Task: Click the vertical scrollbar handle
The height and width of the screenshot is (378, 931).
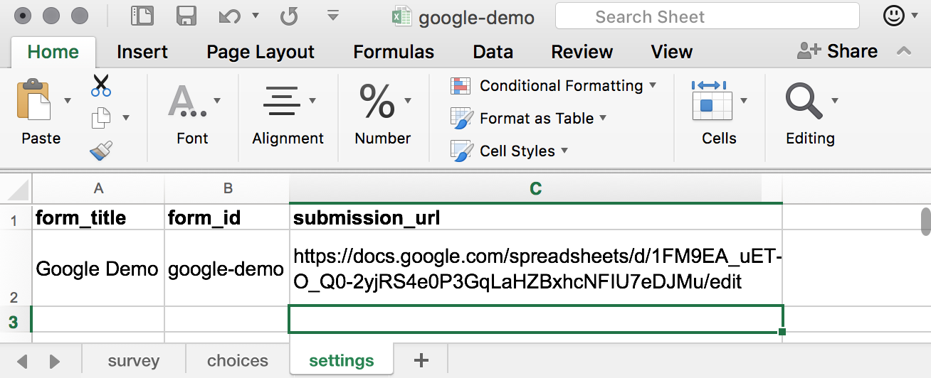Action: point(925,221)
